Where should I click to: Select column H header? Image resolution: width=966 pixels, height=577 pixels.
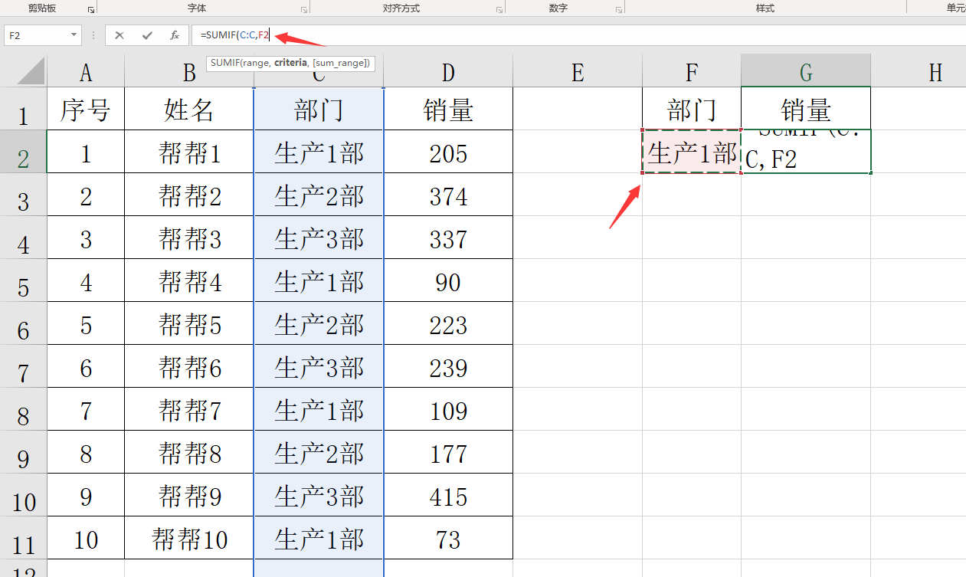(919, 72)
